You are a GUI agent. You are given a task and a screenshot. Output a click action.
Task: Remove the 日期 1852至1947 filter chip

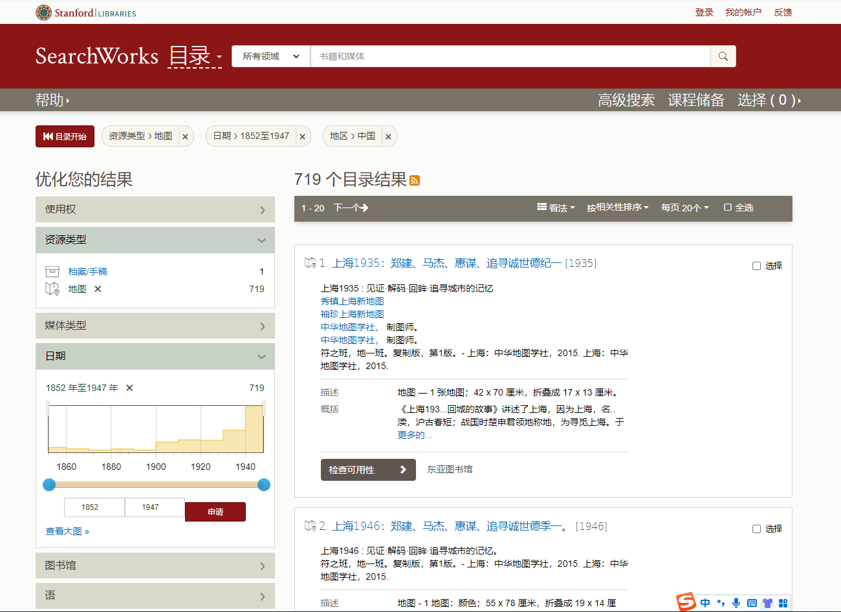pyautogui.click(x=302, y=136)
